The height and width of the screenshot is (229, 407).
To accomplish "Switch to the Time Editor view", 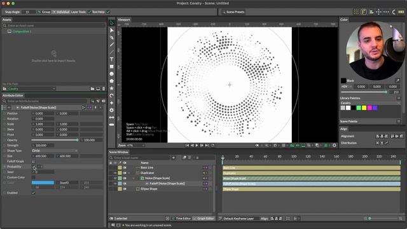I will pyautogui.click(x=181, y=219).
